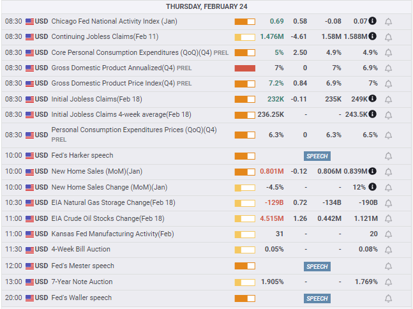This screenshot has width=413, height=309.
Task: Click SPEECH badge for Fed's Mester speech
Action: point(317,267)
